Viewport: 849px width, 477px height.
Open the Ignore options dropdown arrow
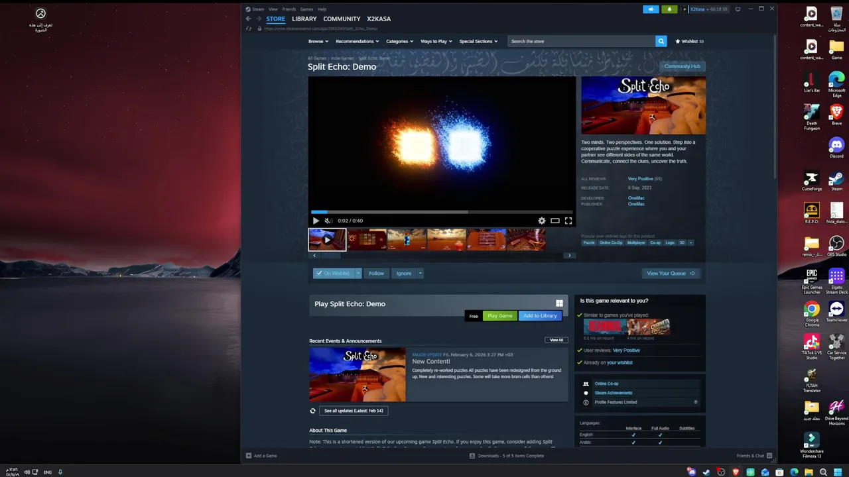tap(420, 273)
